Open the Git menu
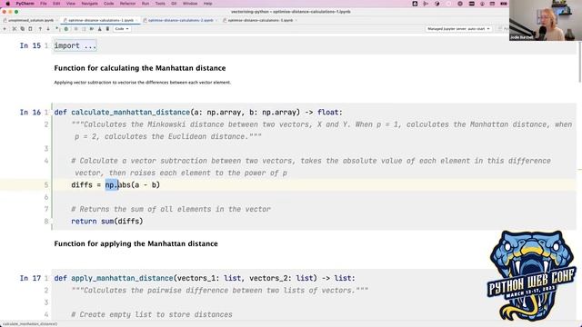582x327 pixels. click(x=174, y=4)
